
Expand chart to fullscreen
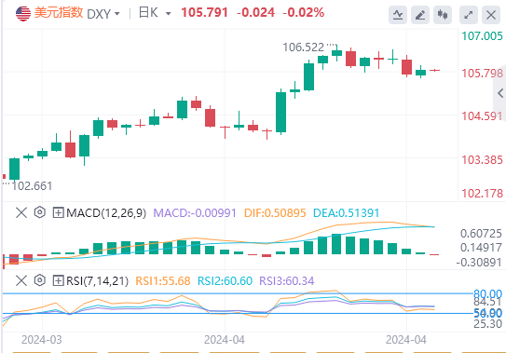click(x=469, y=15)
